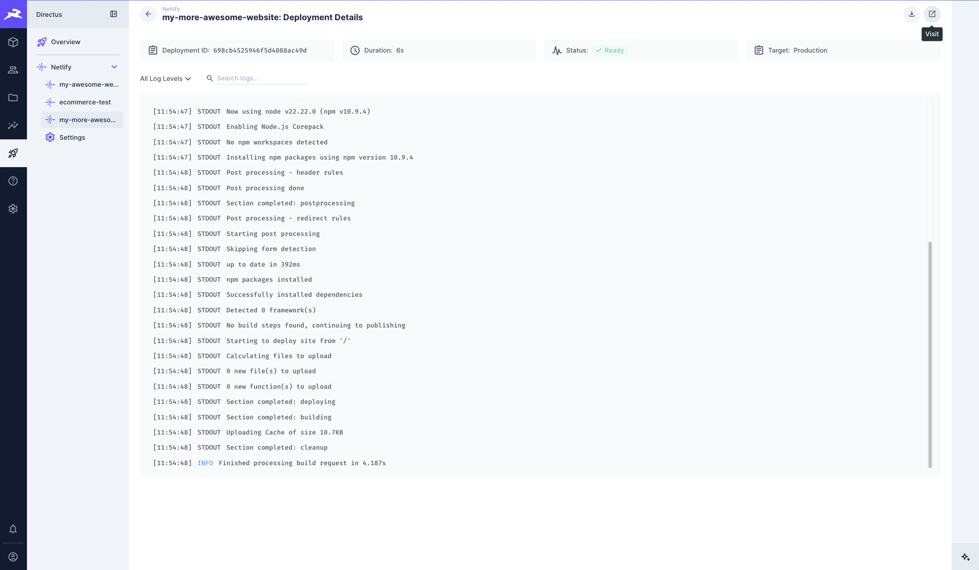Open the File Library folder icon

(13, 98)
